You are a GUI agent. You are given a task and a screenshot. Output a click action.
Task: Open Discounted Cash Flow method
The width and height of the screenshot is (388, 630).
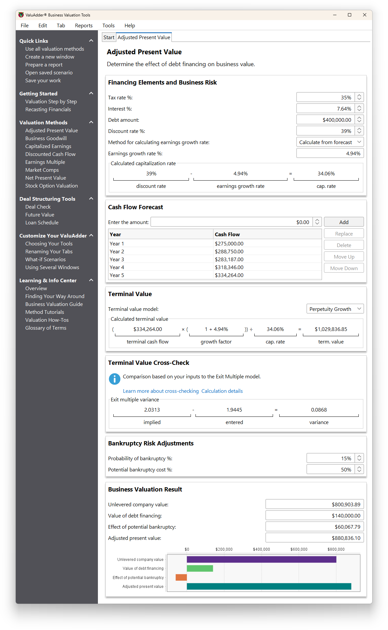(50, 154)
